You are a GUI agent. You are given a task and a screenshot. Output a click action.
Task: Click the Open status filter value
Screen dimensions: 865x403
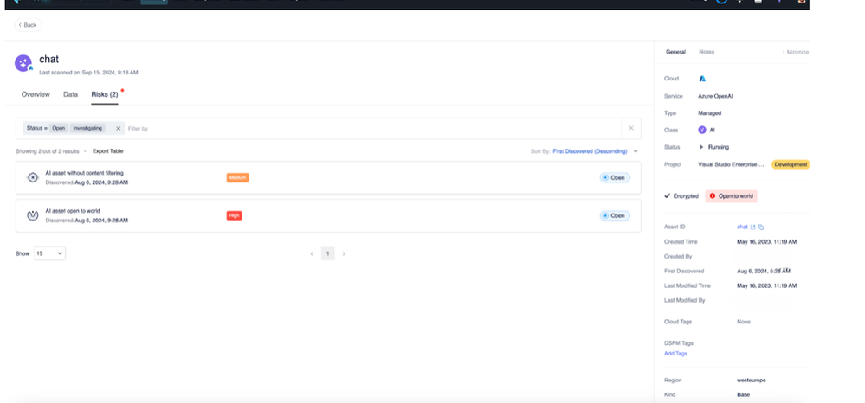tap(59, 128)
